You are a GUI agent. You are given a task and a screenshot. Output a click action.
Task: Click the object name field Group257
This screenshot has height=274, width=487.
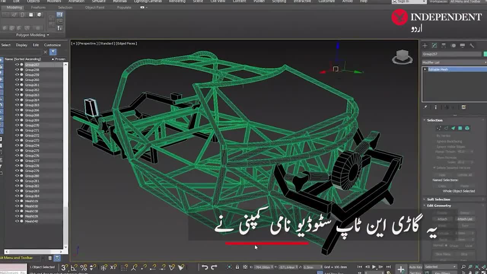tap(452, 54)
